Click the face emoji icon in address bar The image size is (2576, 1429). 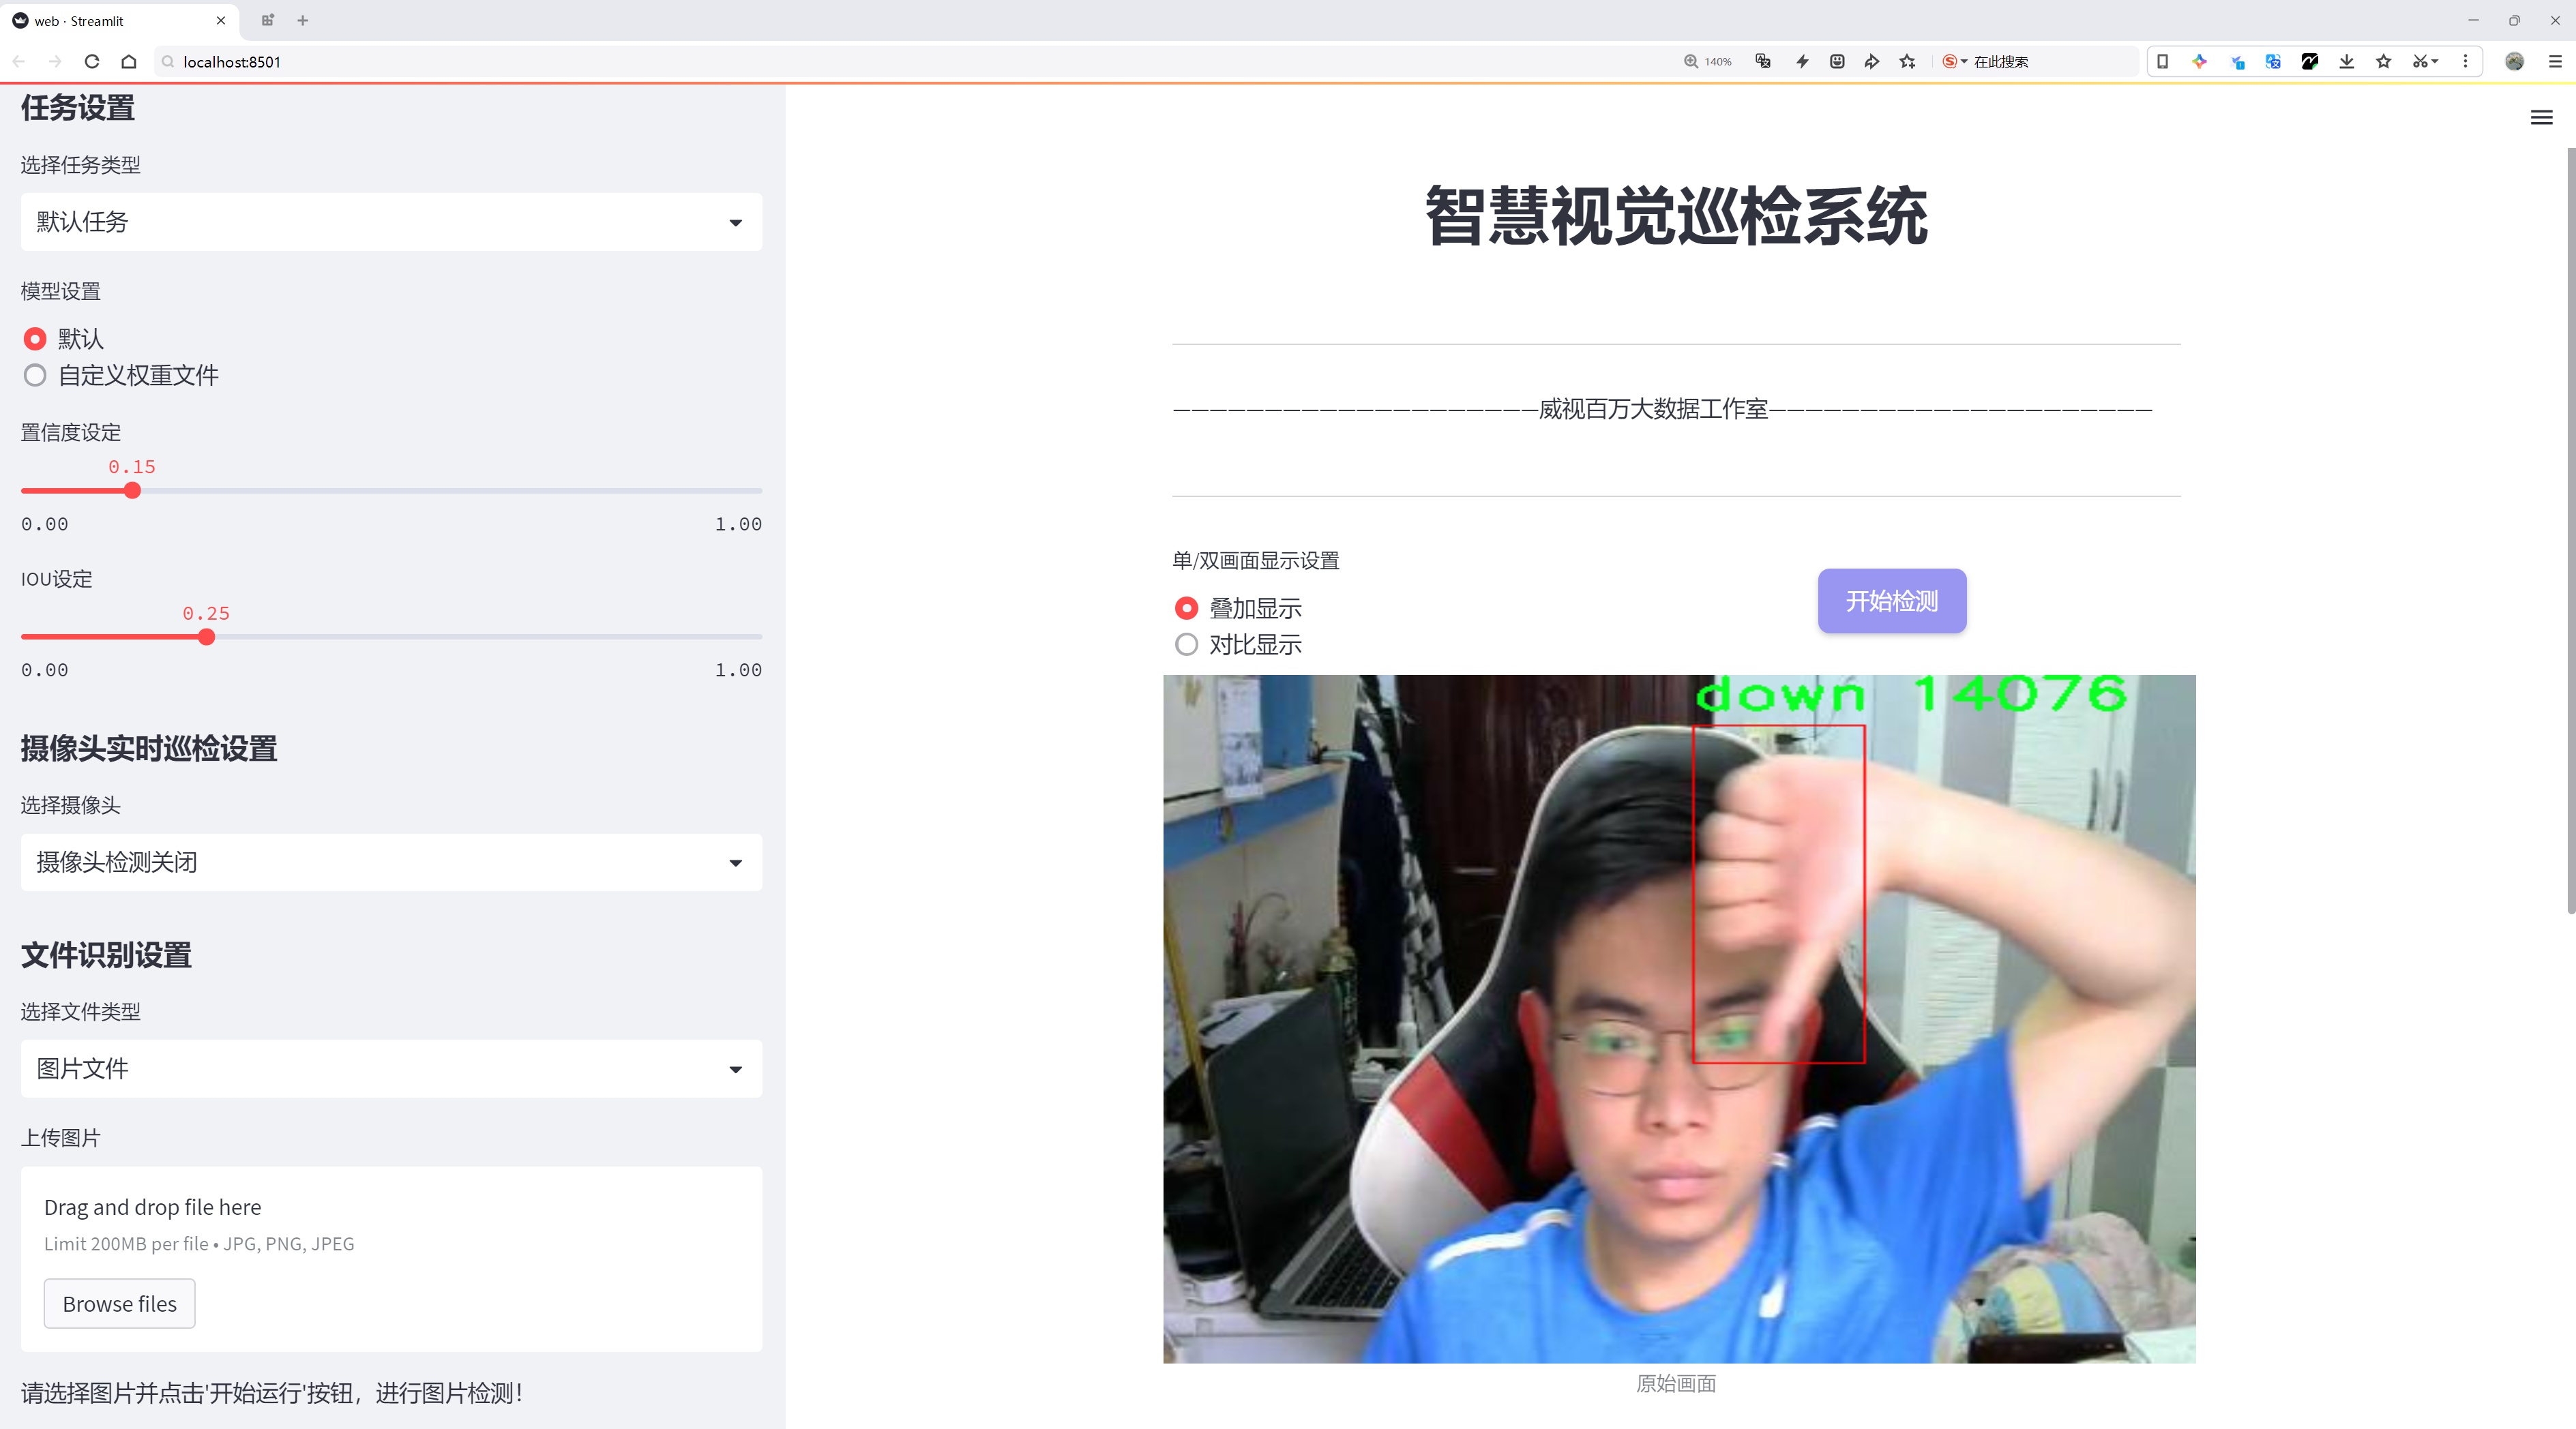click(x=1837, y=62)
